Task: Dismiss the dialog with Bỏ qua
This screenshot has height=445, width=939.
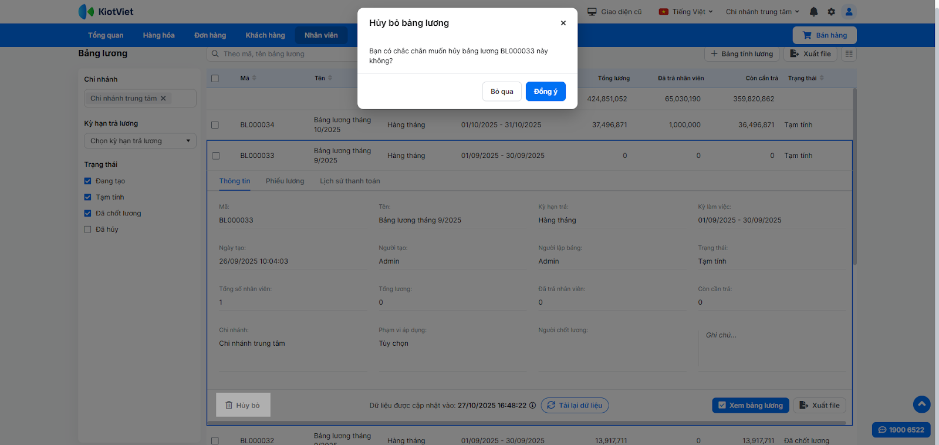Action: click(x=502, y=92)
